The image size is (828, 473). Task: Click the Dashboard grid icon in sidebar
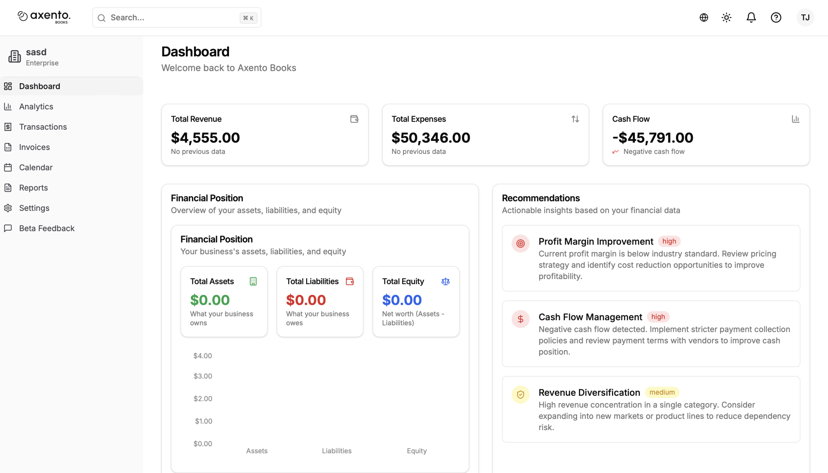point(8,86)
